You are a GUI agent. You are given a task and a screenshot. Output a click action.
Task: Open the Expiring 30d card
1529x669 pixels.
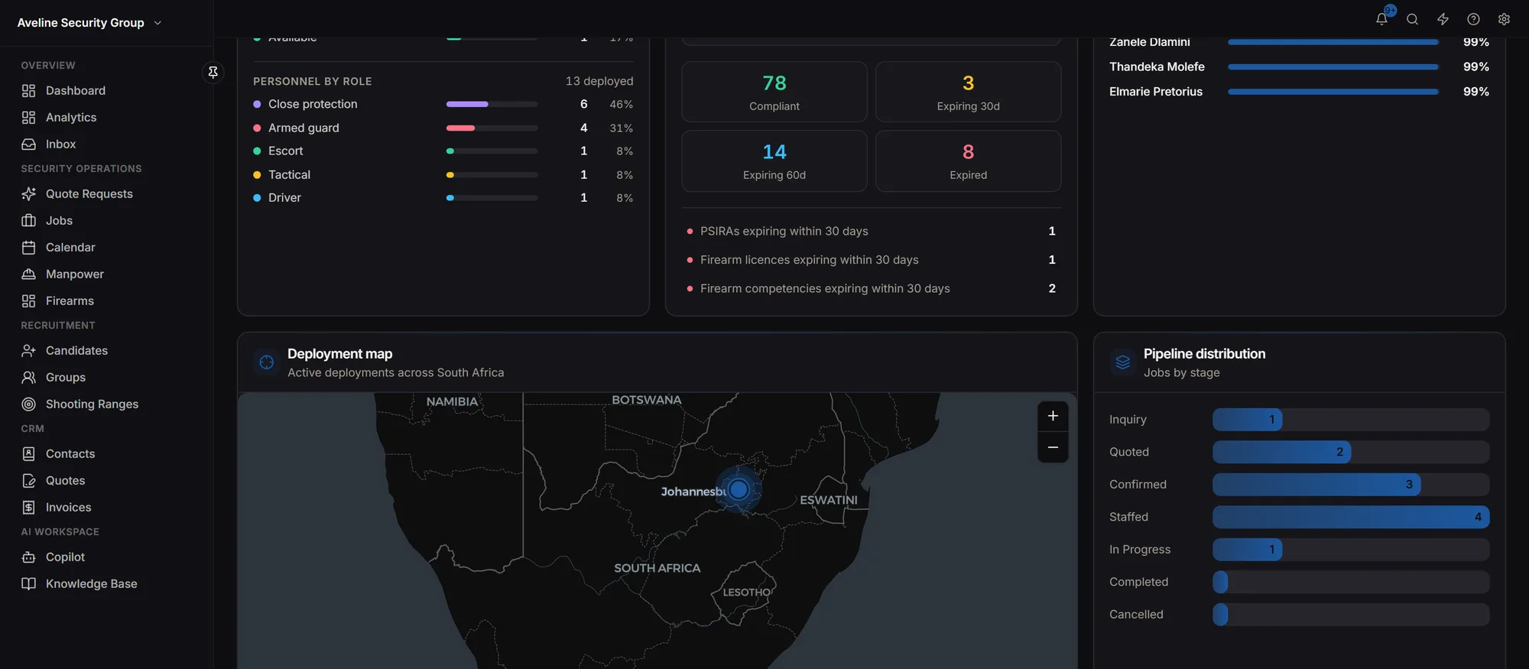(x=969, y=92)
